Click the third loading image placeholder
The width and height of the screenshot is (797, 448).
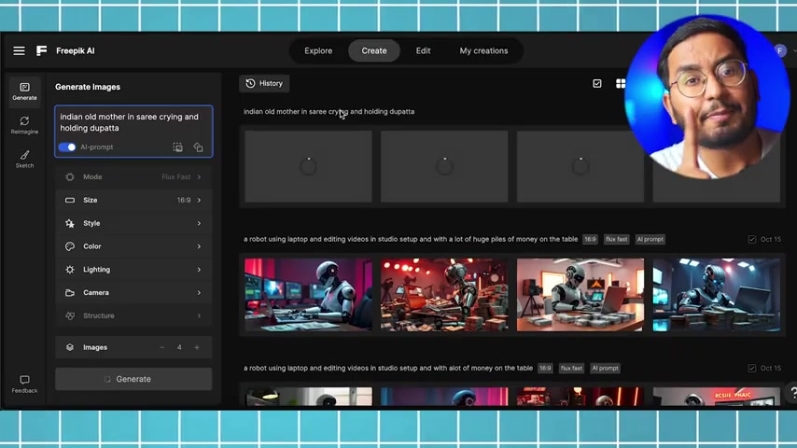click(x=580, y=166)
